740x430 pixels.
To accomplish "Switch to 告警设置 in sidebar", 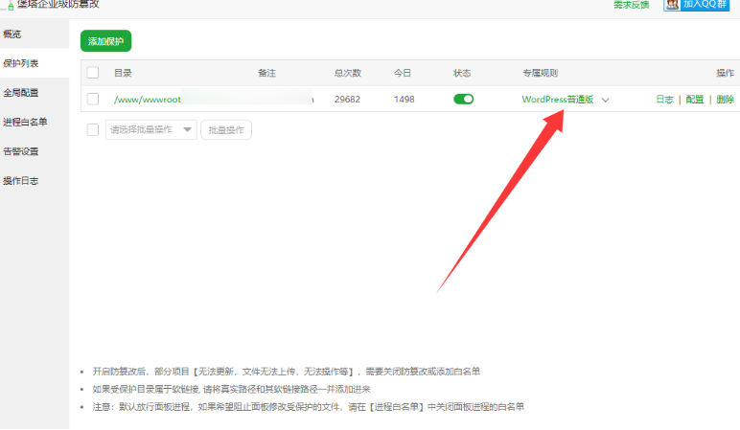I will click(x=21, y=151).
